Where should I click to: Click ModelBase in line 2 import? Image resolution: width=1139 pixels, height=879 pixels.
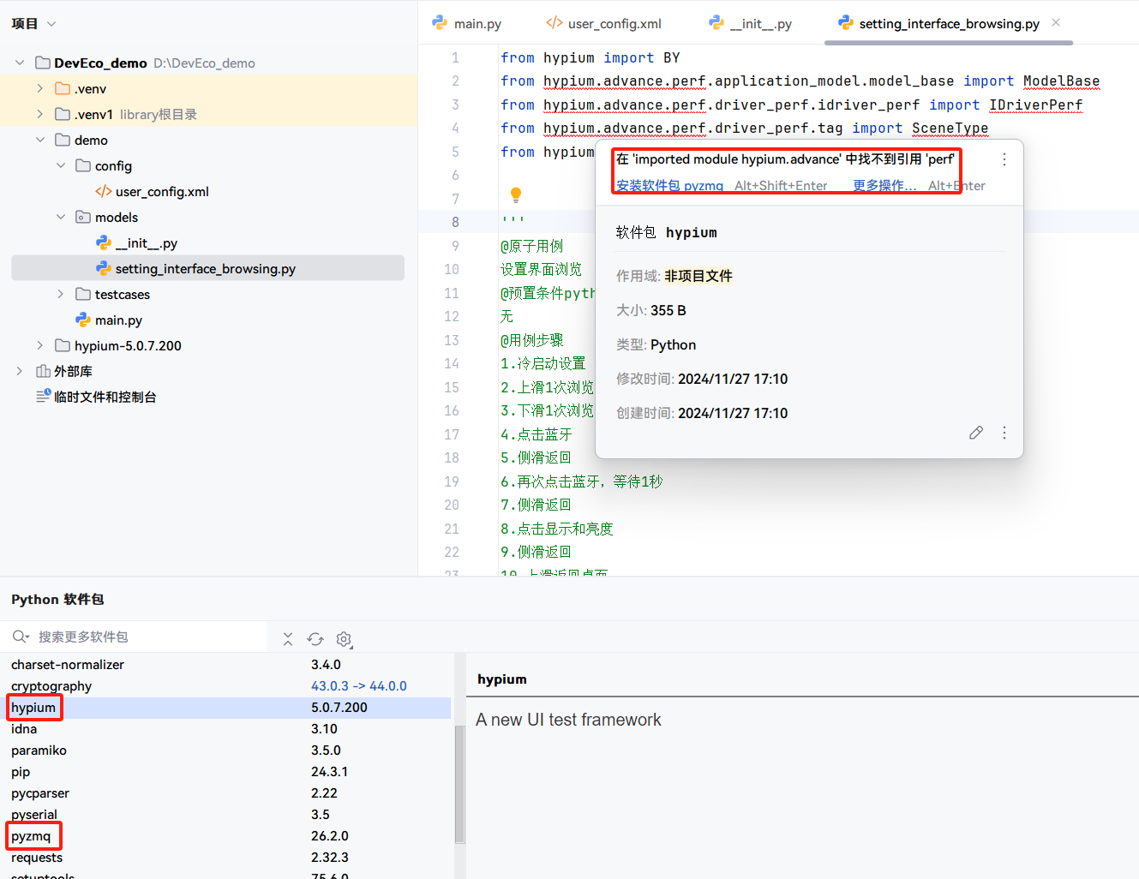[1061, 81]
